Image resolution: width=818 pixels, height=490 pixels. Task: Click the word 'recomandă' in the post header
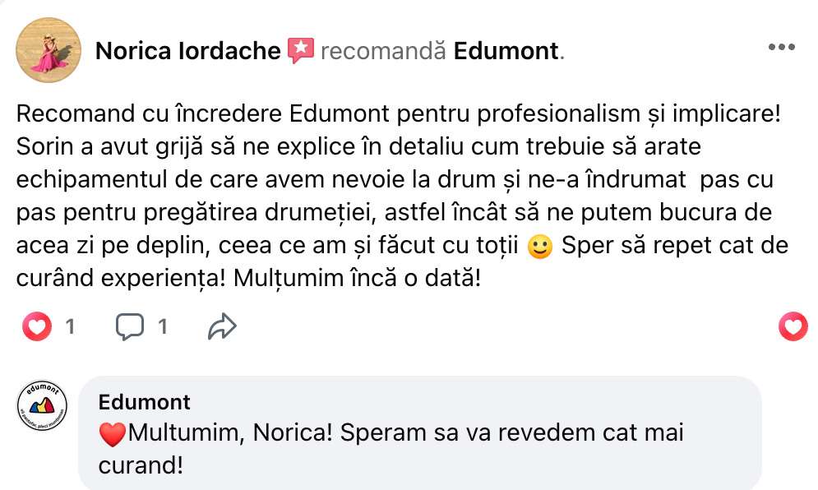click(x=383, y=51)
